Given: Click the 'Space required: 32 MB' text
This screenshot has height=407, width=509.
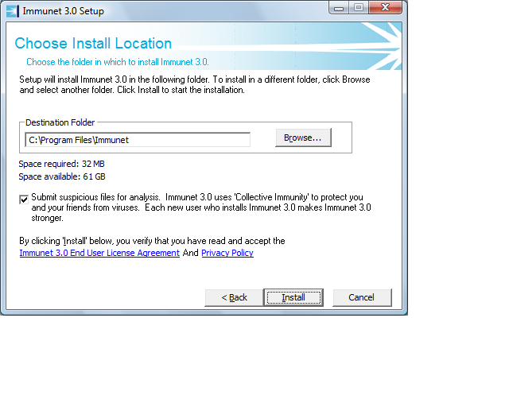Looking at the screenshot, I should tap(62, 164).
